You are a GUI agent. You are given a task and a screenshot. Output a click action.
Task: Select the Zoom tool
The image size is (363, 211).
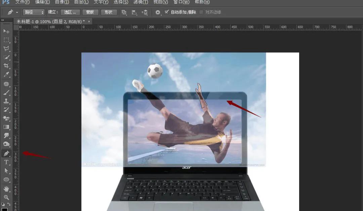coord(6,197)
